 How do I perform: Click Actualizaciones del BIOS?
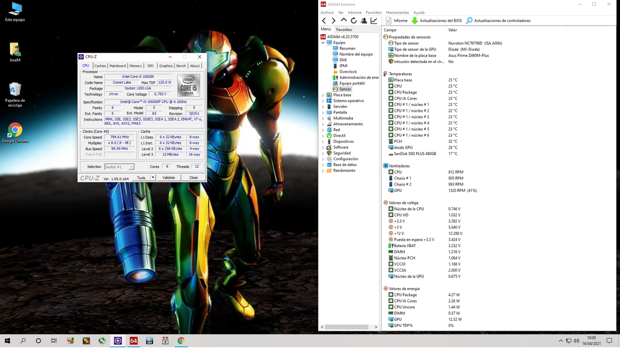pyautogui.click(x=437, y=21)
